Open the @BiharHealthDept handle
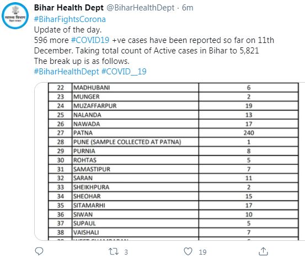The image size is (305, 259). [141, 8]
